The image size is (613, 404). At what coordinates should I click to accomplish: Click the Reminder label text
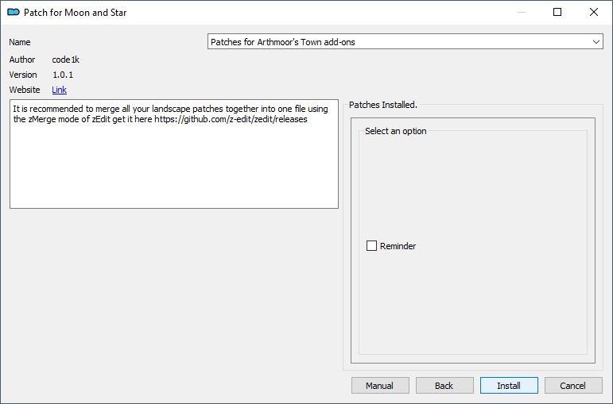(398, 246)
